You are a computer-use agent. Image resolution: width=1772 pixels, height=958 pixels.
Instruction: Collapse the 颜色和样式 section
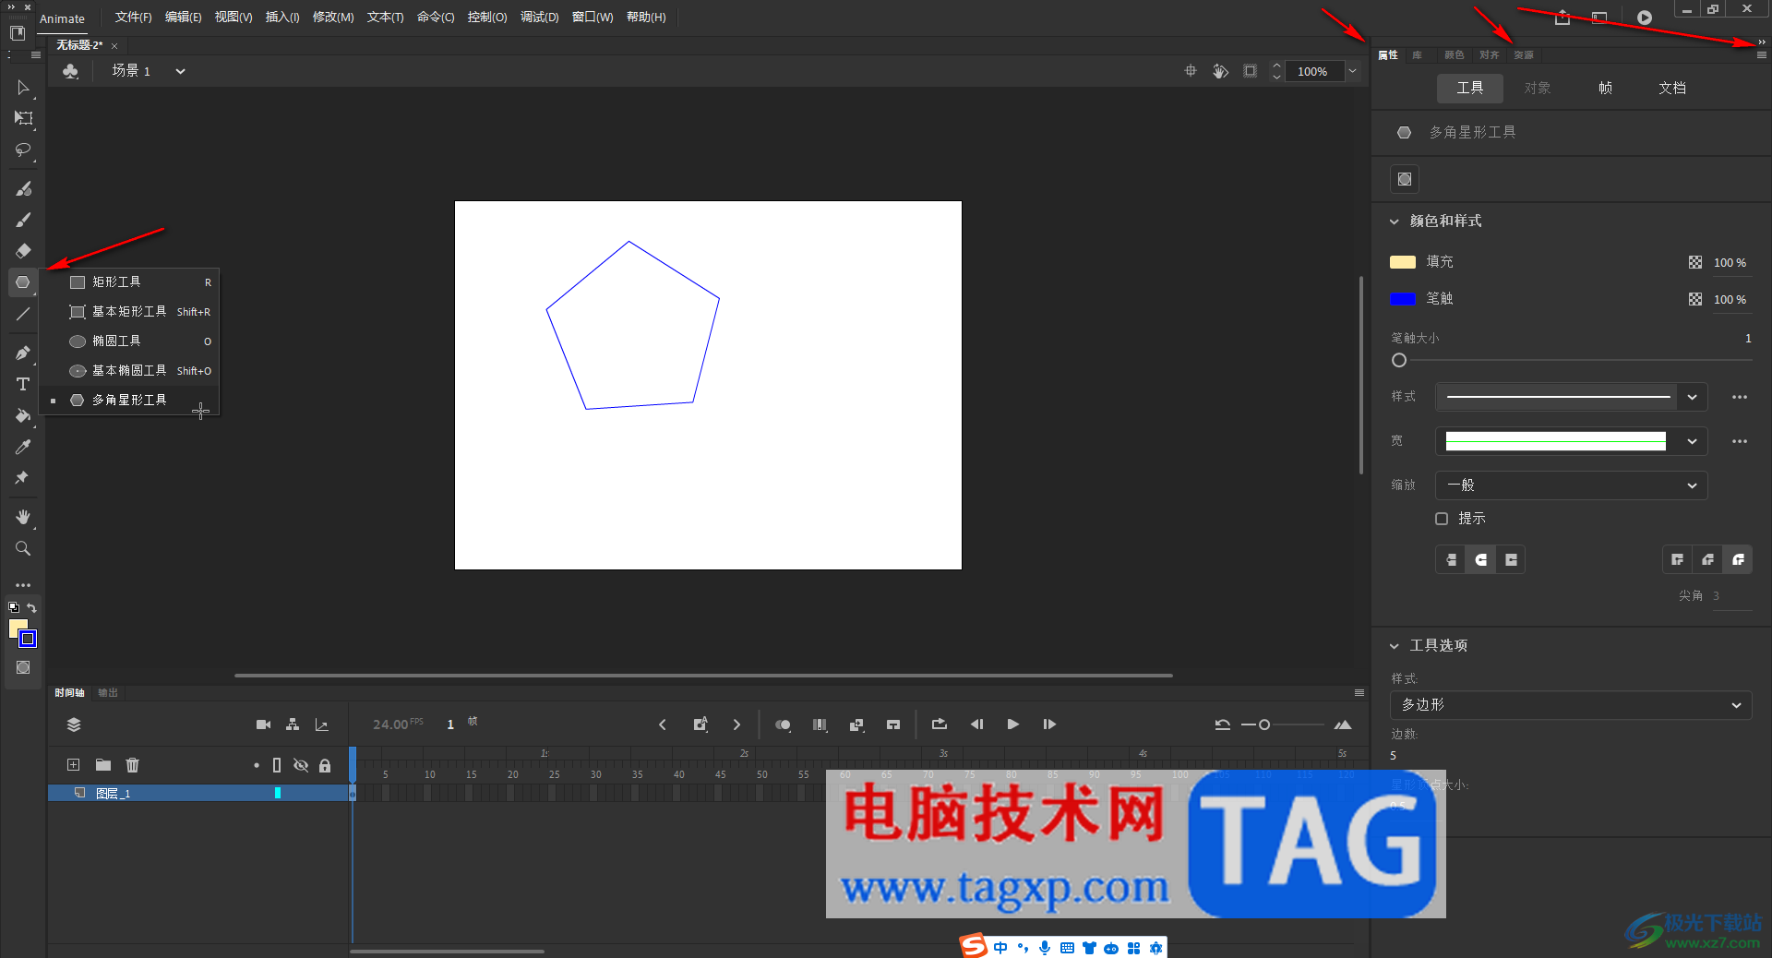click(x=1395, y=222)
